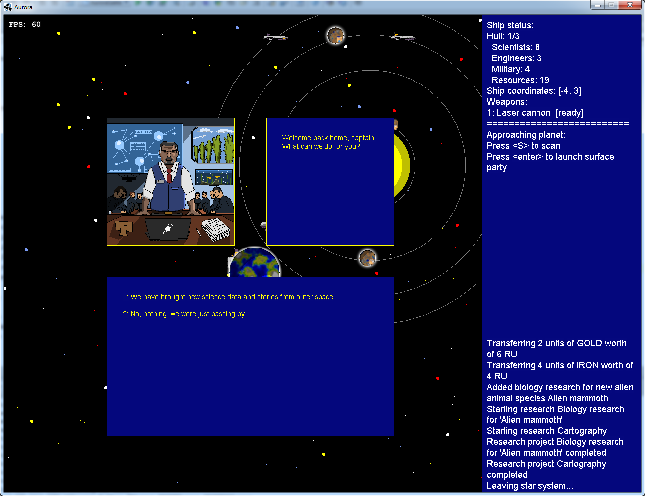Close the Aurora game window

(629, 5)
